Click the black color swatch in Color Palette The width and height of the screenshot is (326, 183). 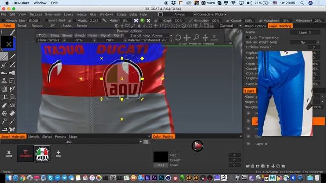[x=161, y=157]
